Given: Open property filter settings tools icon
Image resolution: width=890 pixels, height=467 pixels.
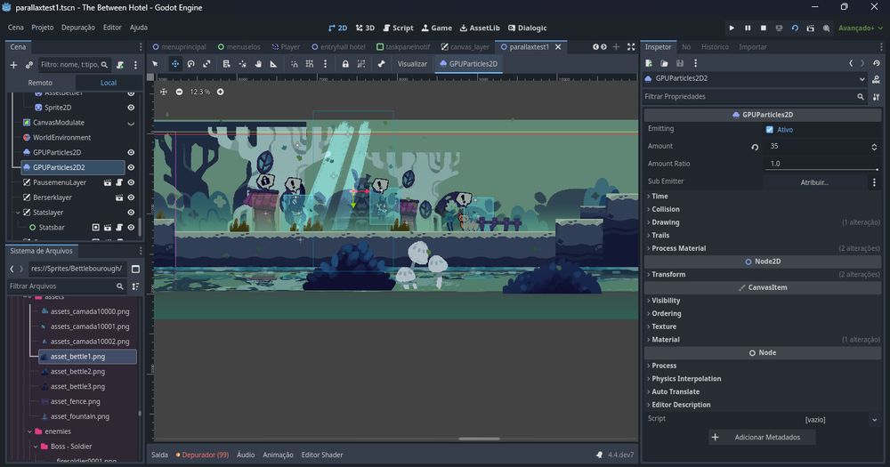Looking at the screenshot, I should (877, 96).
